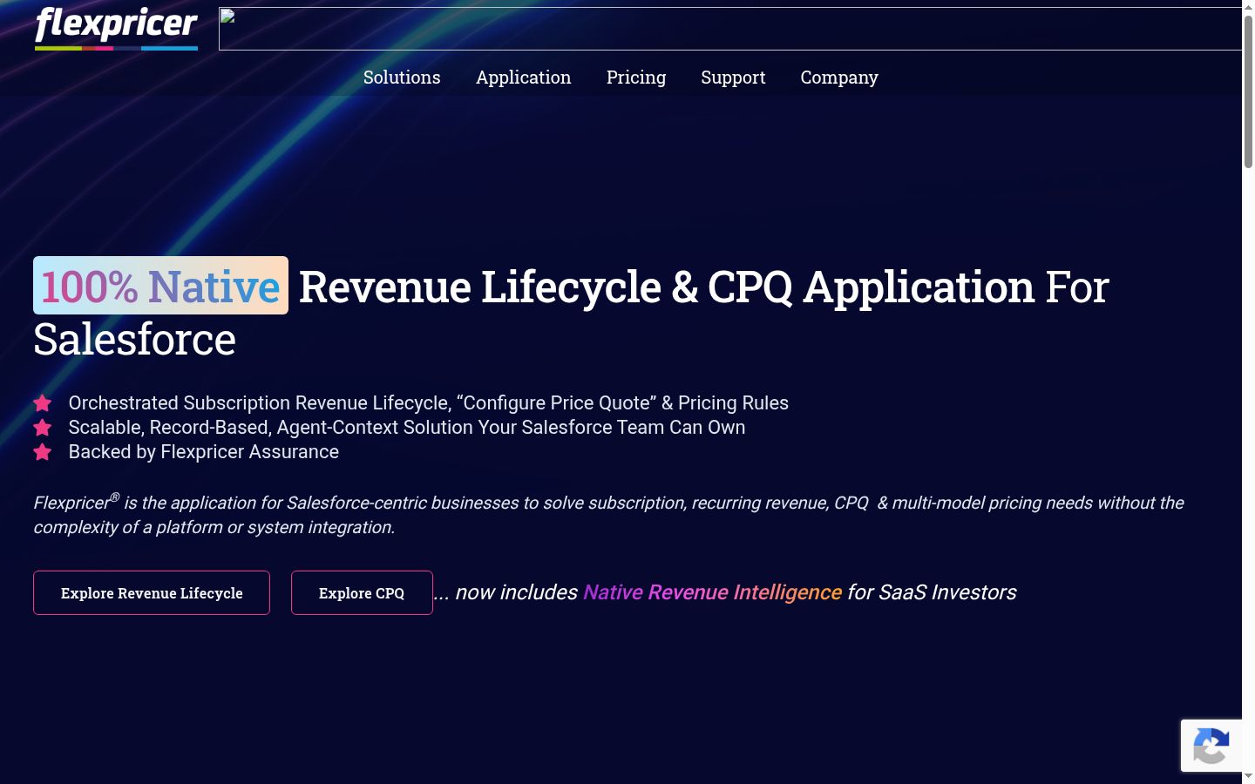Click the '100% Native' highlighted badge
Image resolution: width=1255 pixels, height=784 pixels.
click(x=160, y=286)
